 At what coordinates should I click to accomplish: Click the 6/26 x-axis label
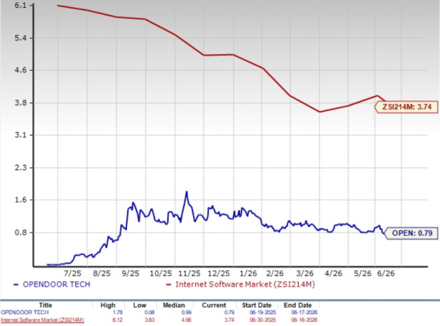click(x=386, y=273)
